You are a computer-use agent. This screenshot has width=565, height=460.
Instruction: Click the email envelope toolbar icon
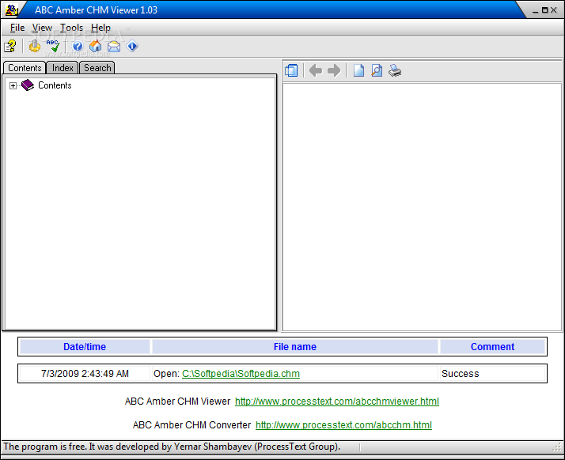click(x=114, y=47)
